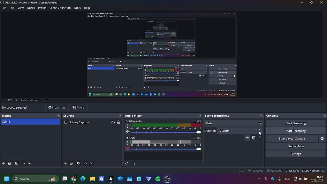The image size is (327, 184).
Task: Increase transition duration up arrow
Action: (260, 129)
